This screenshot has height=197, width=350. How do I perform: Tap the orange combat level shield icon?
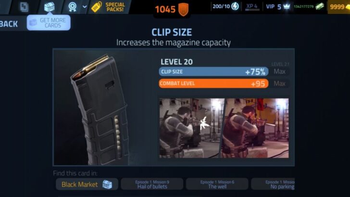tap(184, 10)
